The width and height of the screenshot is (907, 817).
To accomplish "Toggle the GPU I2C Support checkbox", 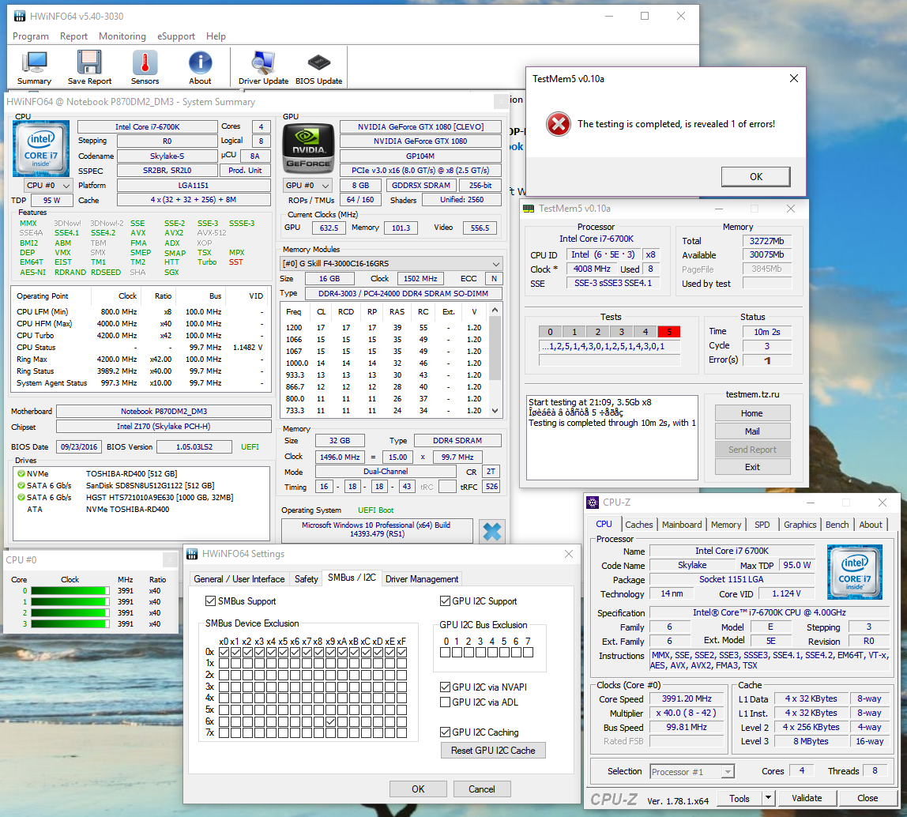I will pyautogui.click(x=445, y=601).
